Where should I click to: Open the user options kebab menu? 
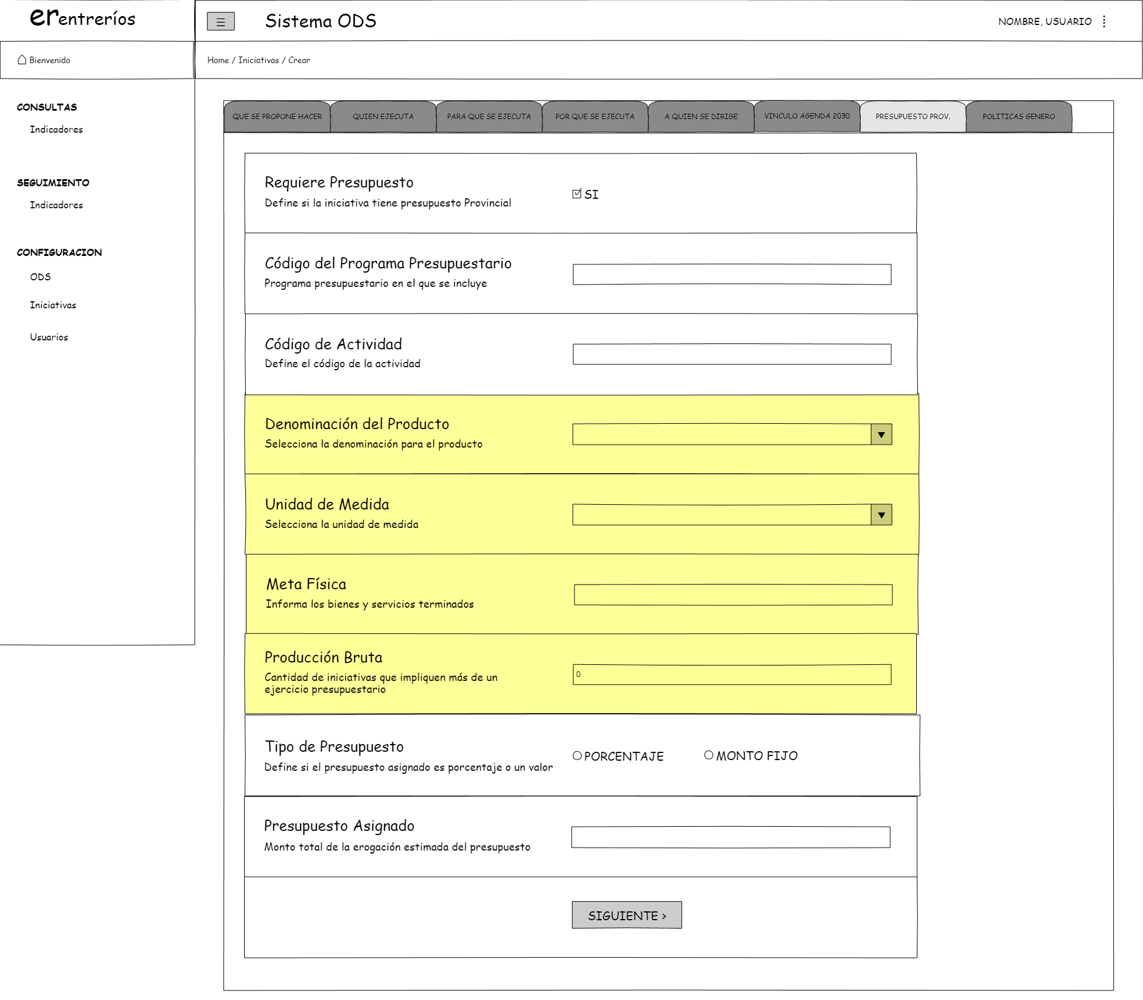[x=1104, y=21]
